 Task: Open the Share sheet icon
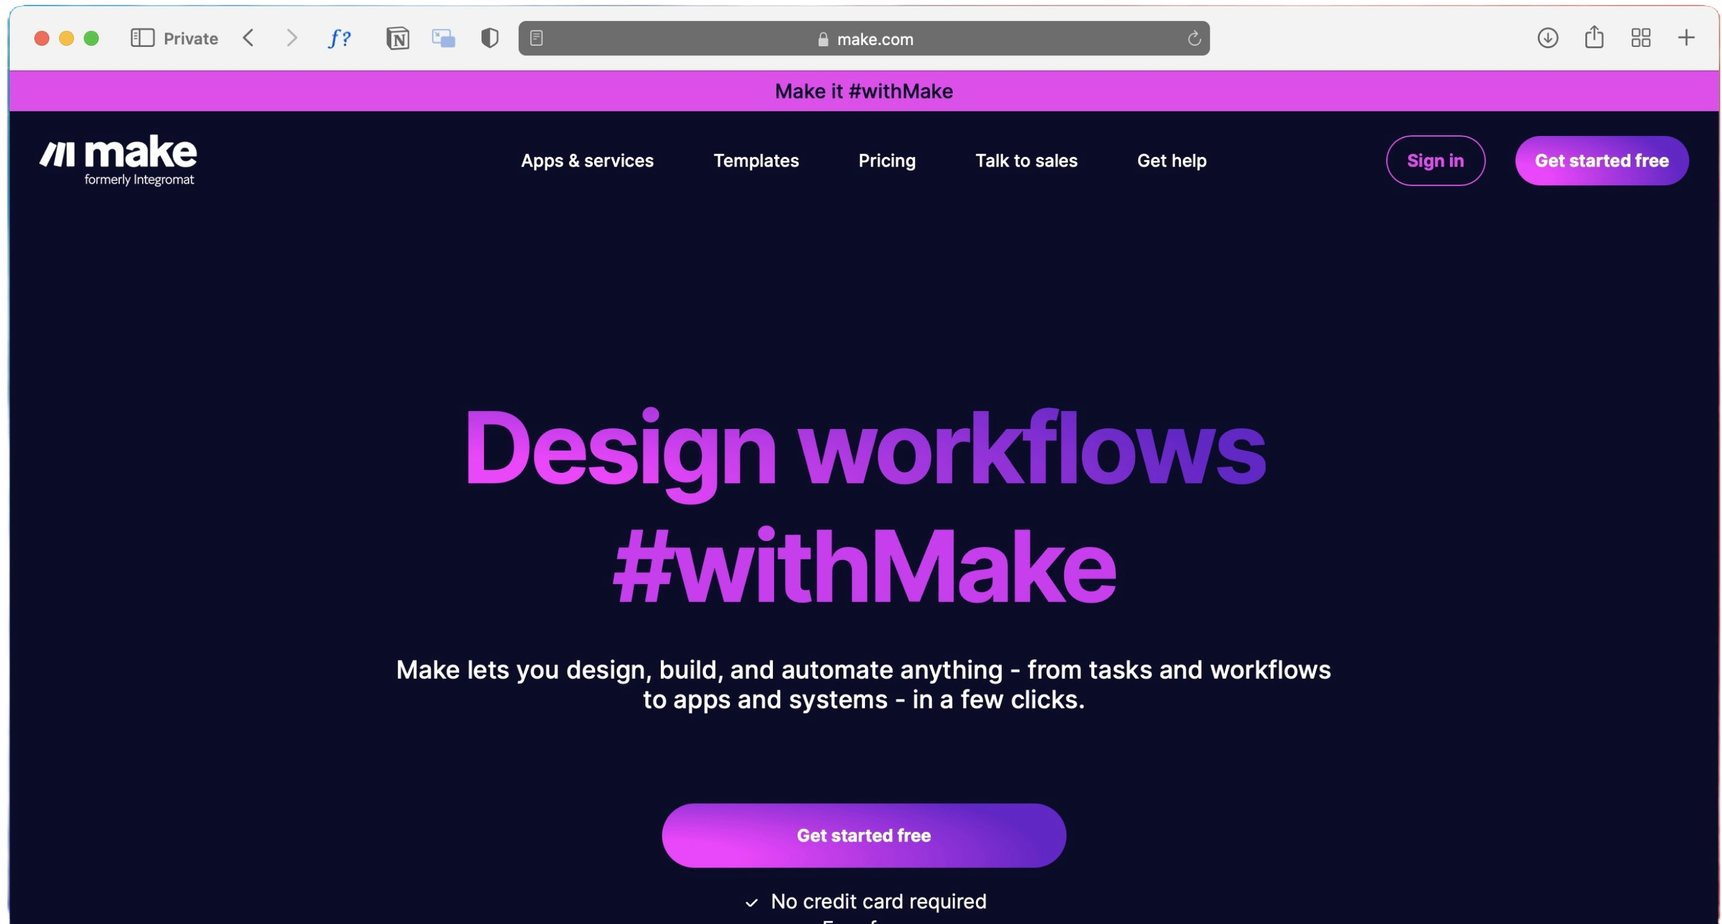point(1594,38)
